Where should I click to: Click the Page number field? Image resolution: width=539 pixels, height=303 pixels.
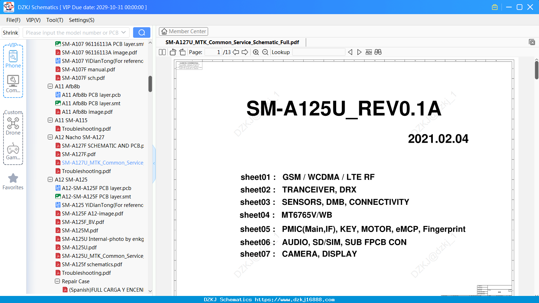click(x=213, y=52)
